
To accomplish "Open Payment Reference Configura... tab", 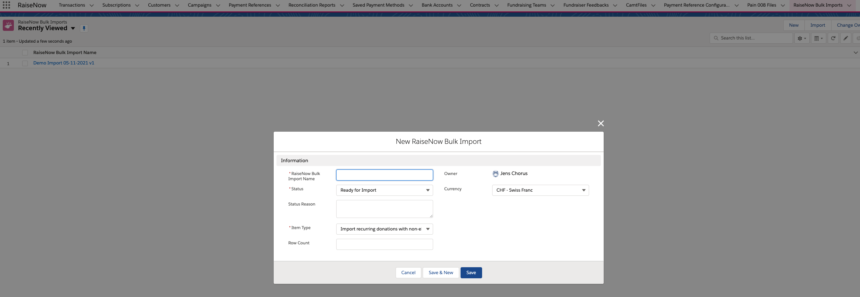I will pyautogui.click(x=696, y=5).
